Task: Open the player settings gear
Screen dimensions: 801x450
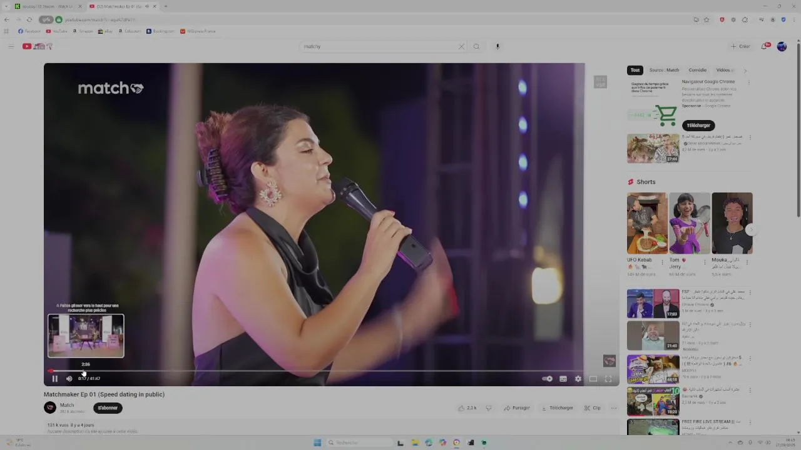Action: (x=578, y=378)
